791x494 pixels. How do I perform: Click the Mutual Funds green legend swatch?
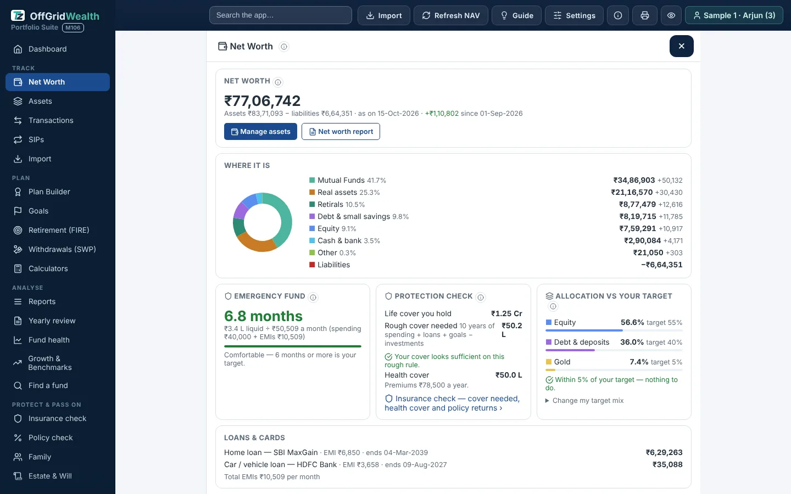pyautogui.click(x=312, y=180)
